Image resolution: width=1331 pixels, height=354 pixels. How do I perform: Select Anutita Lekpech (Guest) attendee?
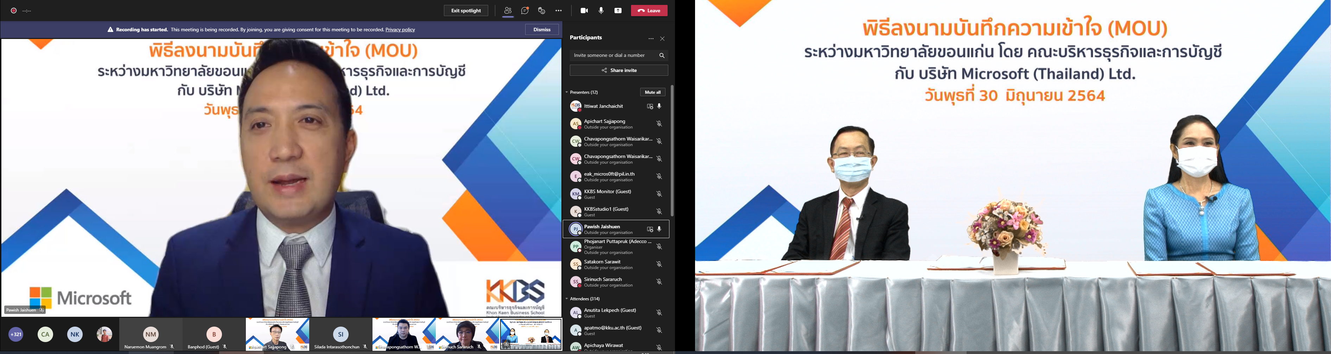point(616,313)
